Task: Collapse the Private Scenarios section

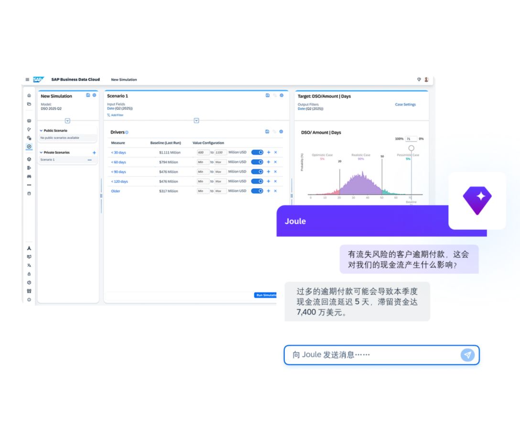Action: 42,152
